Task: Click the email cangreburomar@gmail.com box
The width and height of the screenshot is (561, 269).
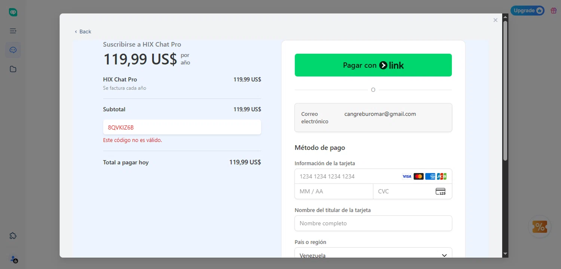Action: pos(373,118)
